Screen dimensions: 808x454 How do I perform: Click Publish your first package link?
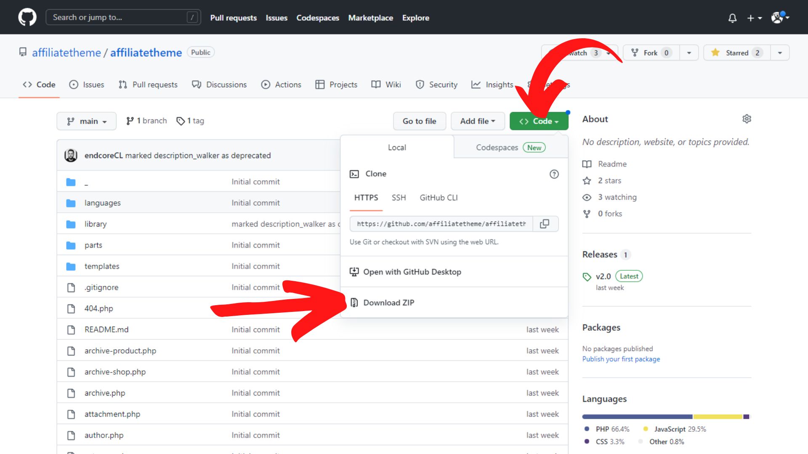(x=621, y=359)
